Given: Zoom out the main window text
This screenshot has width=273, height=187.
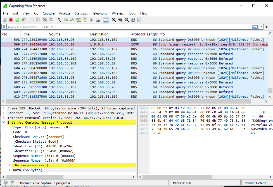Looking at the screenshot, I should [120, 20].
